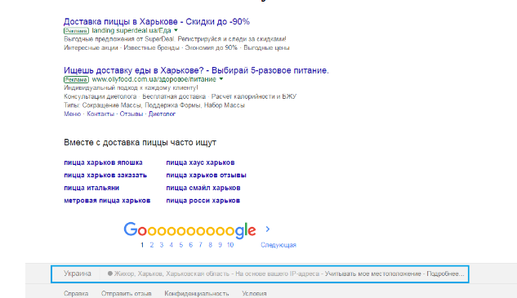Search related 'метровая пицца харьков'
The image size is (517, 298).
tap(107, 200)
